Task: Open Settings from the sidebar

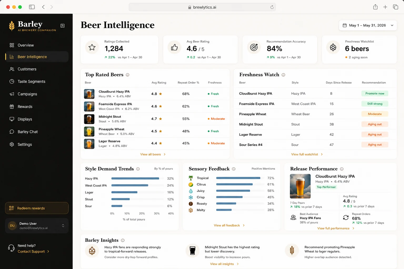Action: (x=37, y=144)
